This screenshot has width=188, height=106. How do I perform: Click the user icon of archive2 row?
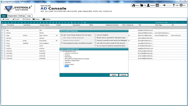[5, 53]
